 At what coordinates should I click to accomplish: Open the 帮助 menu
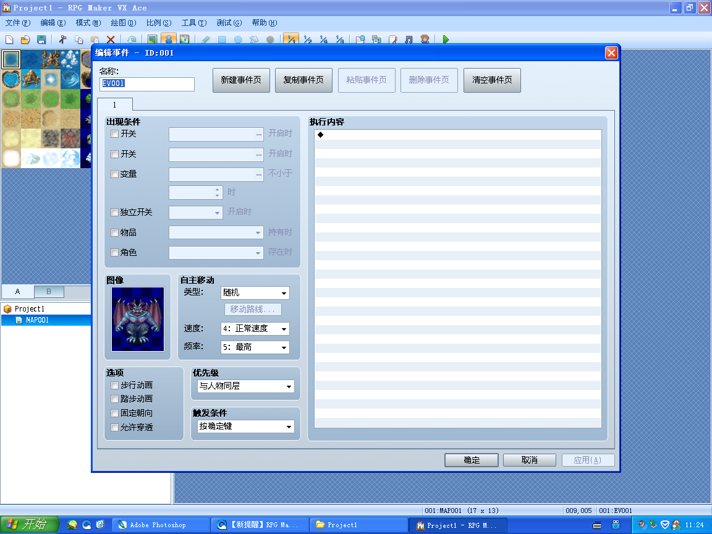coord(265,23)
